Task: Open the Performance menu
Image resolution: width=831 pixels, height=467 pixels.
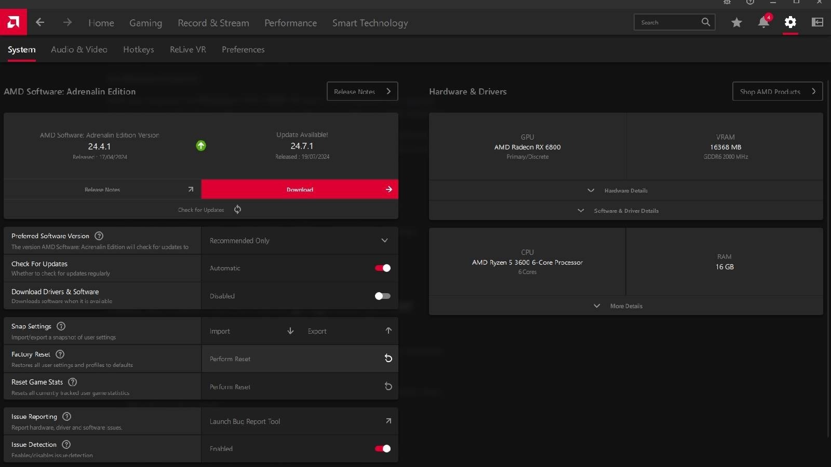Action: point(290,23)
